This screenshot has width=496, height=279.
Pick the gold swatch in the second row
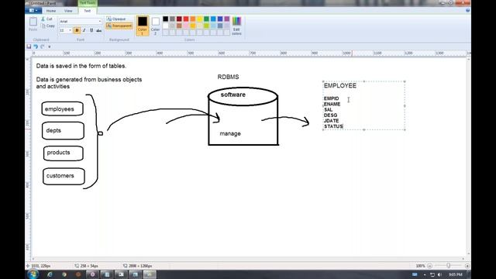click(193, 26)
